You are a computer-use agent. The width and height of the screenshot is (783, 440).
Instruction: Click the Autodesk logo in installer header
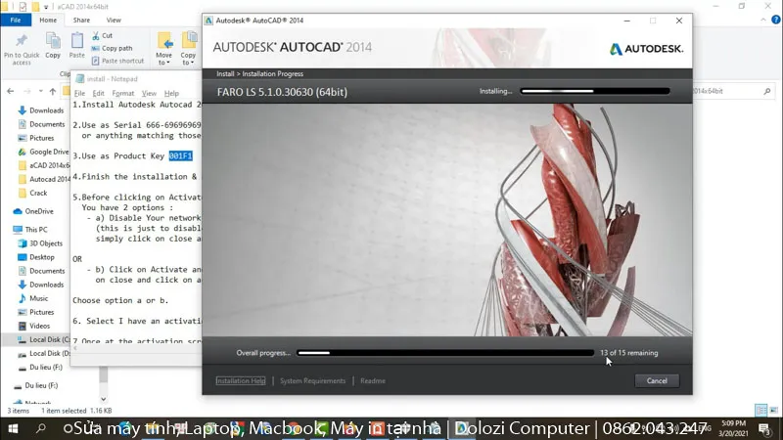[646, 49]
